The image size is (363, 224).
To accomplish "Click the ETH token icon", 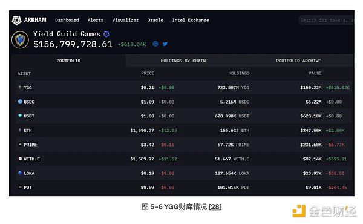I will [x=20, y=130].
